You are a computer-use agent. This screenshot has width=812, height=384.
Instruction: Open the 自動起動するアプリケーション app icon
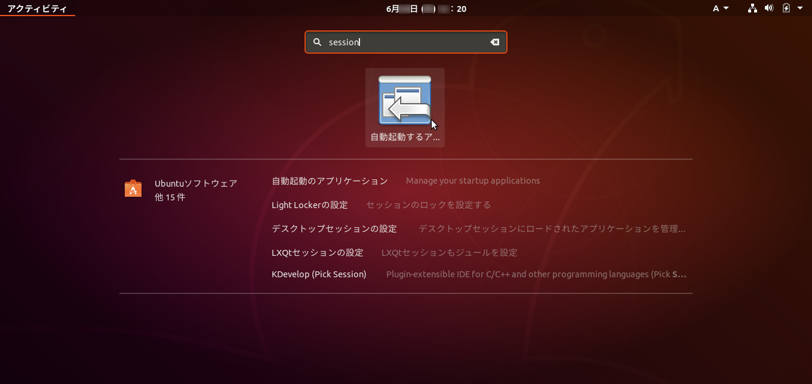405,101
